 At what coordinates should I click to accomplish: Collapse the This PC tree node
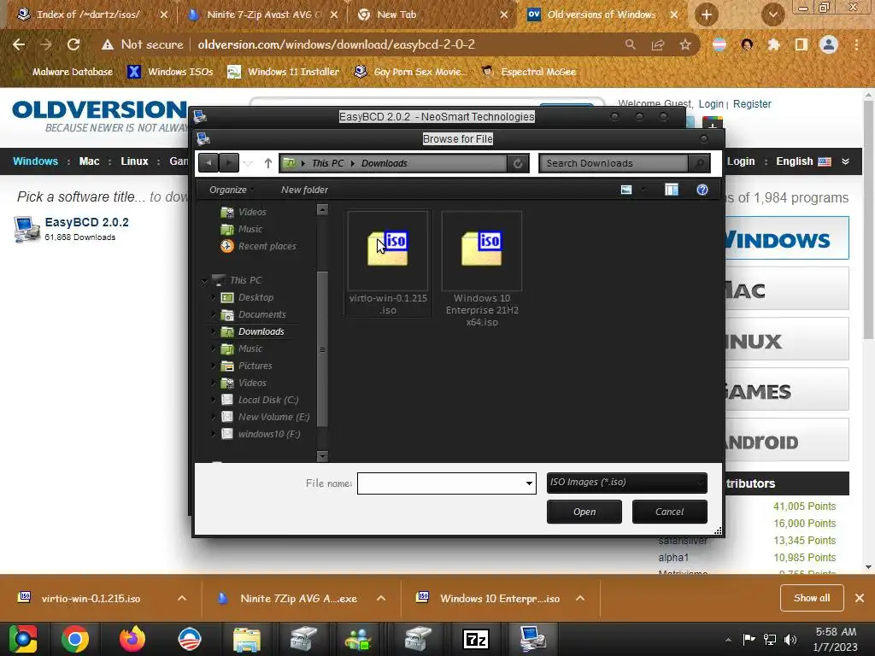coord(204,280)
